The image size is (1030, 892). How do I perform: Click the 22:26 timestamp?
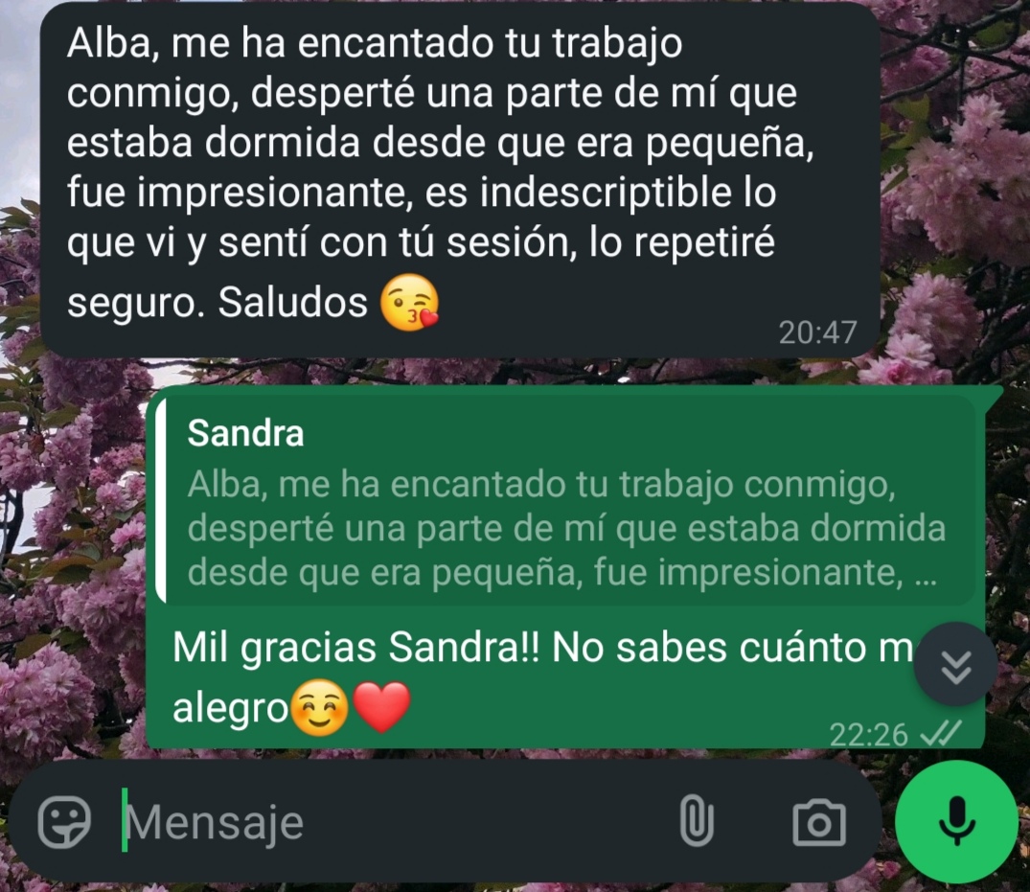tap(868, 734)
